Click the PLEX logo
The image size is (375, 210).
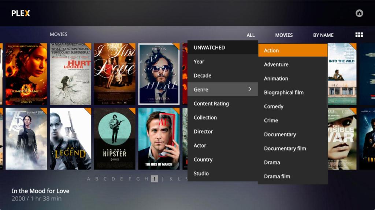pyautogui.click(x=21, y=13)
